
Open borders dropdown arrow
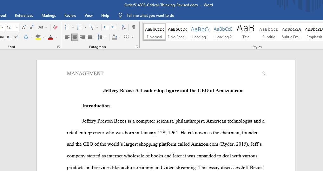(x=132, y=37)
